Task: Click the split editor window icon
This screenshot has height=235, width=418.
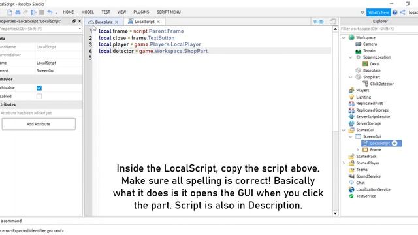Action: pyautogui.click(x=332, y=22)
